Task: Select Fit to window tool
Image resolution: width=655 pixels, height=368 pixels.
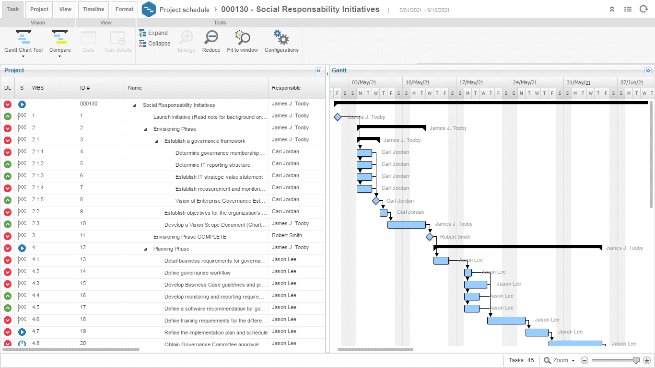Action: coord(242,42)
